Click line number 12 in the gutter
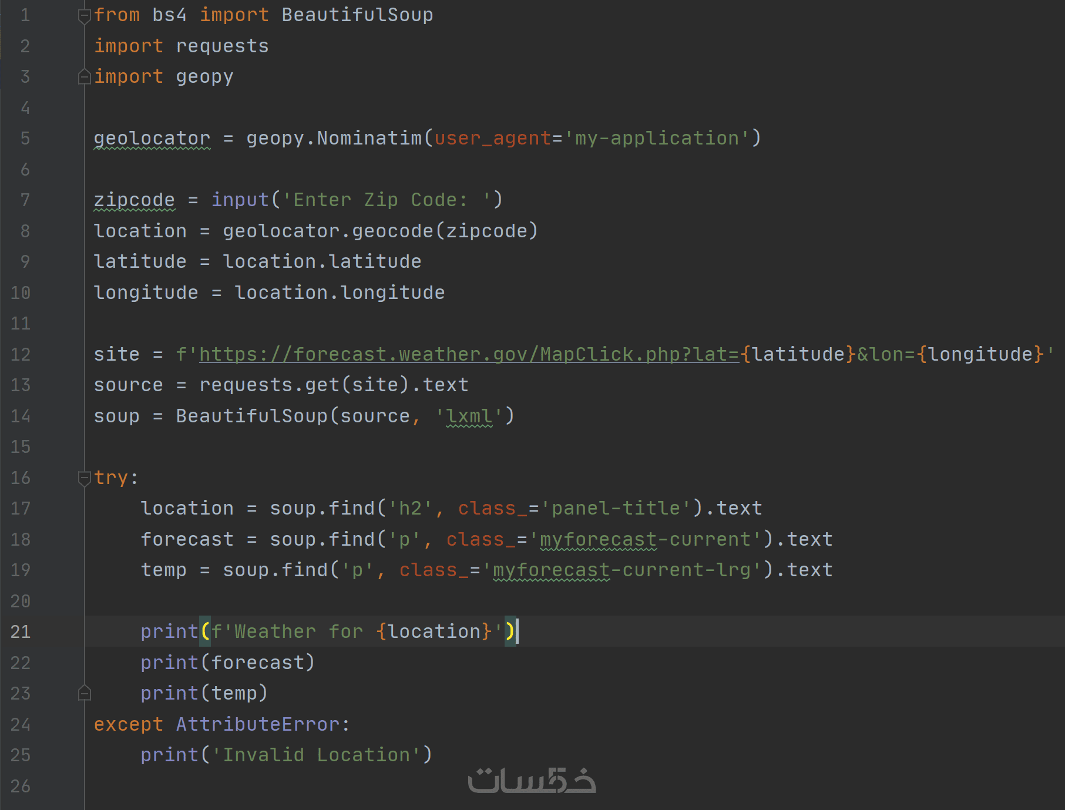This screenshot has width=1065, height=810. (21, 354)
